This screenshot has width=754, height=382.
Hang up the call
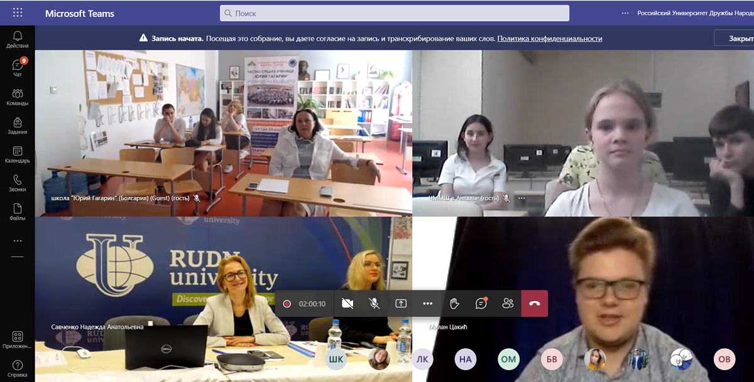pos(535,304)
